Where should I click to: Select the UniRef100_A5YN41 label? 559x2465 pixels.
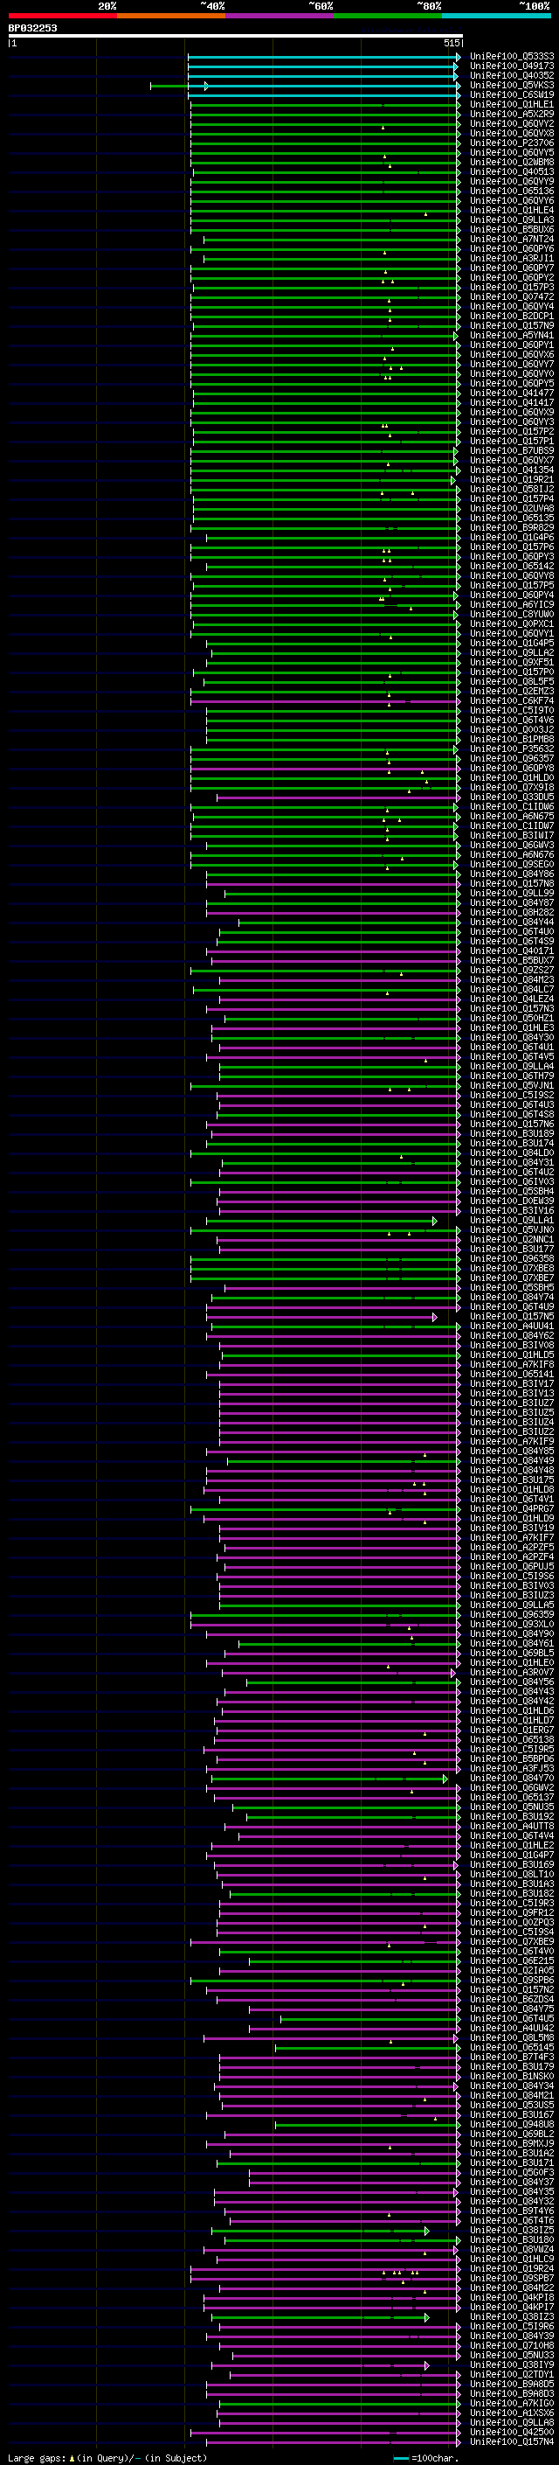pyautogui.click(x=512, y=336)
